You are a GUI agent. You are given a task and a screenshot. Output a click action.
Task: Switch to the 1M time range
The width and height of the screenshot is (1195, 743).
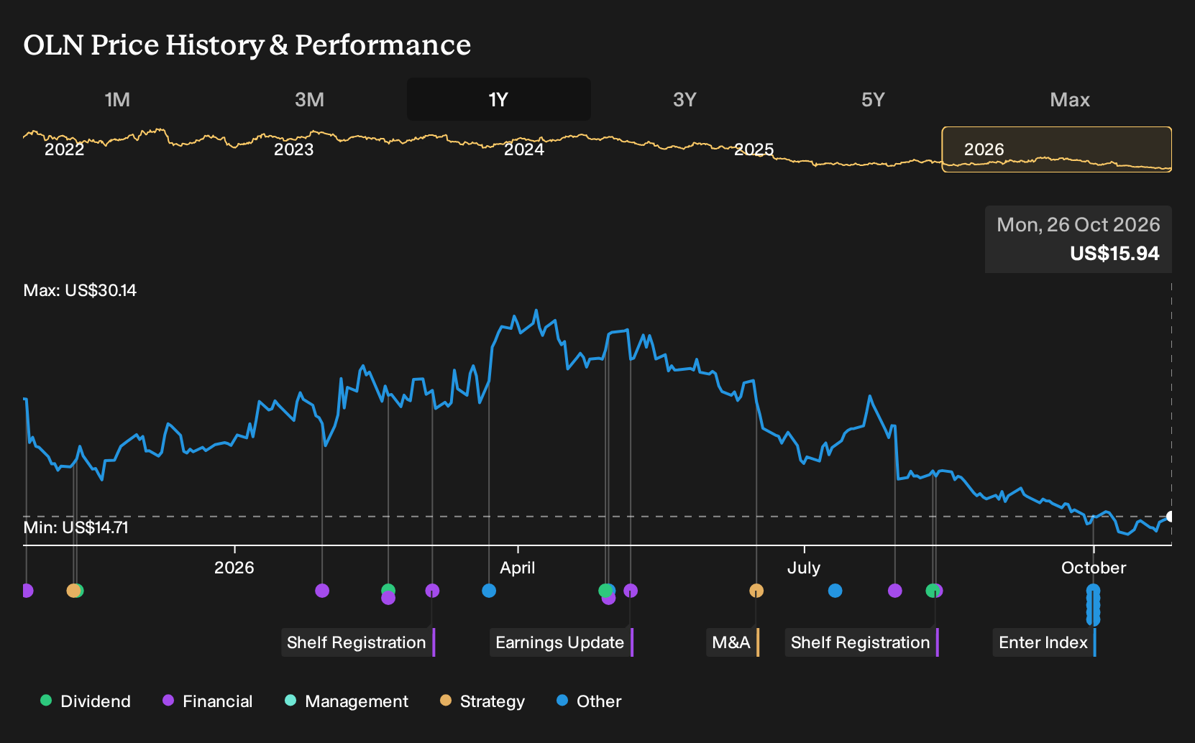pos(117,99)
